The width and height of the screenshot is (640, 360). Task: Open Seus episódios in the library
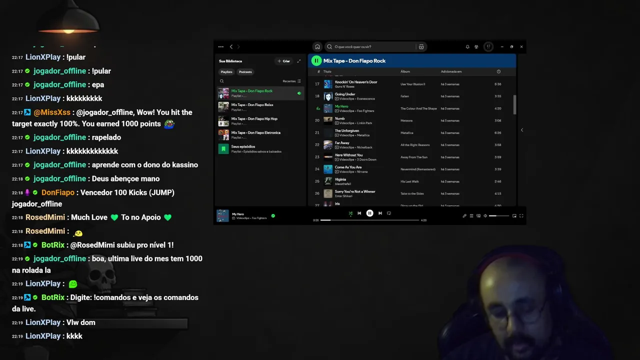(x=260, y=149)
